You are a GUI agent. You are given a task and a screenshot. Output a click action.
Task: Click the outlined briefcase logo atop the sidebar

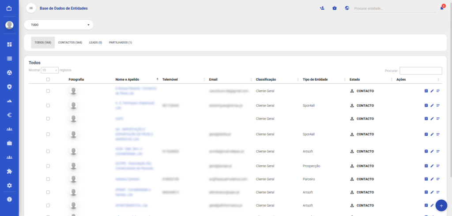click(9, 8)
